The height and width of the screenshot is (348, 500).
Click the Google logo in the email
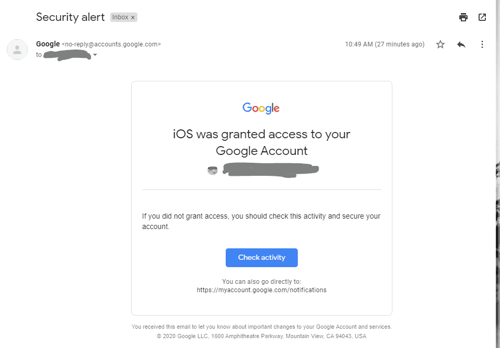click(x=261, y=108)
